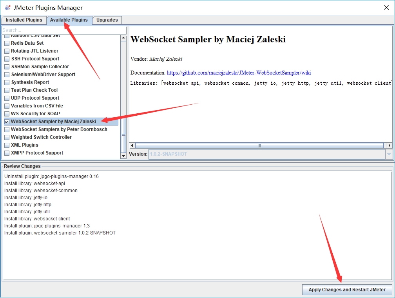Screen dimensions: 395x298
Task: Click the Version 1.0.2-SNAPSHOT combo box
Action: 270,154
